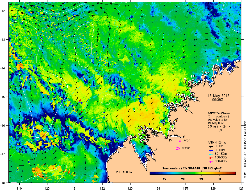This screenshot has height=191, width=247.
Task: Click longitude label 124 on bottom axis
Action: tap(158, 188)
